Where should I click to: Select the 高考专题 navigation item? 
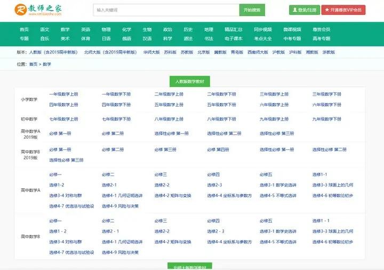321,38
